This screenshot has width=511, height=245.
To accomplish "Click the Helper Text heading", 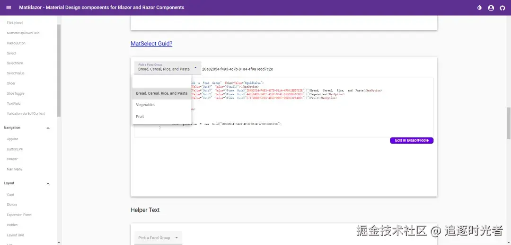I will pyautogui.click(x=145, y=210).
